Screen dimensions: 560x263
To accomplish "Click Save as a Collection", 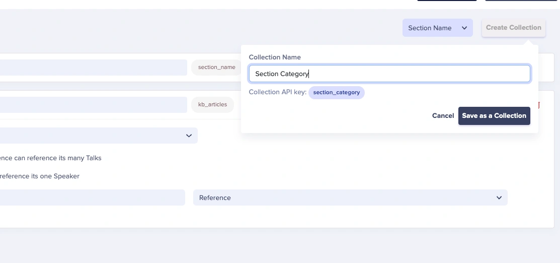I will point(494,115).
